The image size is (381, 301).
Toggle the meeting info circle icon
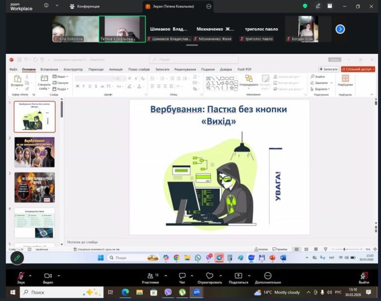pyautogui.click(x=46, y=6)
